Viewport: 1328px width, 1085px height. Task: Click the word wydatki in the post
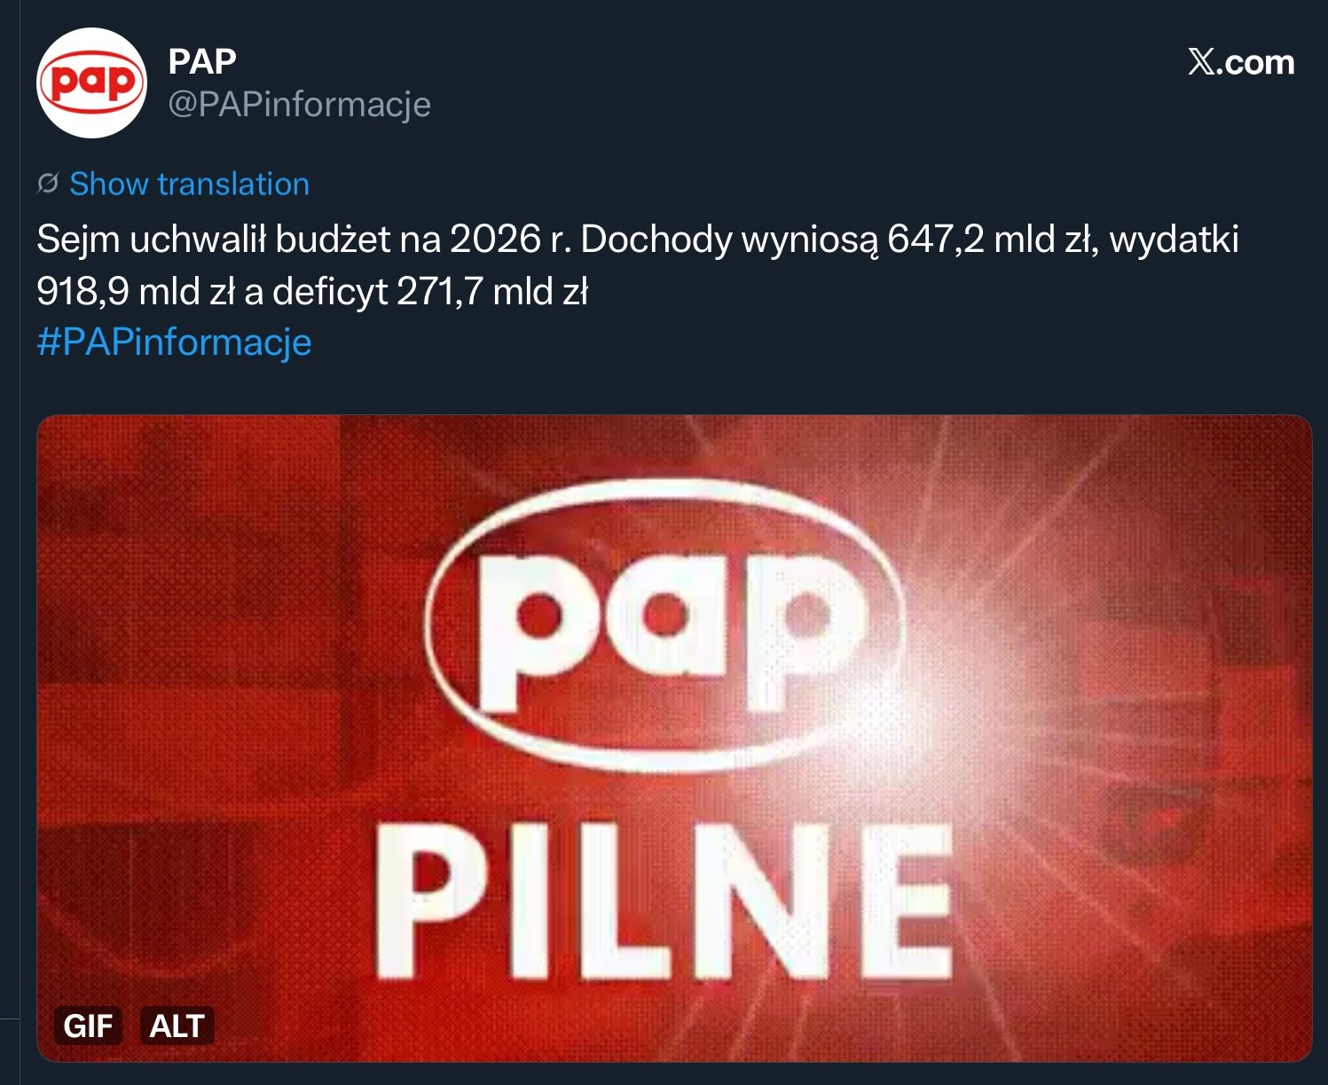(1173, 240)
